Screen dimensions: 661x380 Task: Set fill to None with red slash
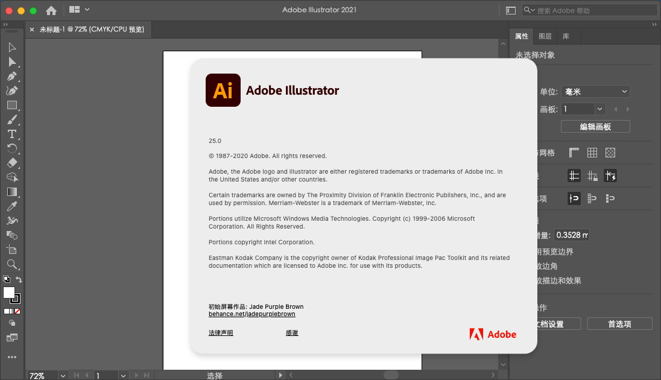[17, 311]
